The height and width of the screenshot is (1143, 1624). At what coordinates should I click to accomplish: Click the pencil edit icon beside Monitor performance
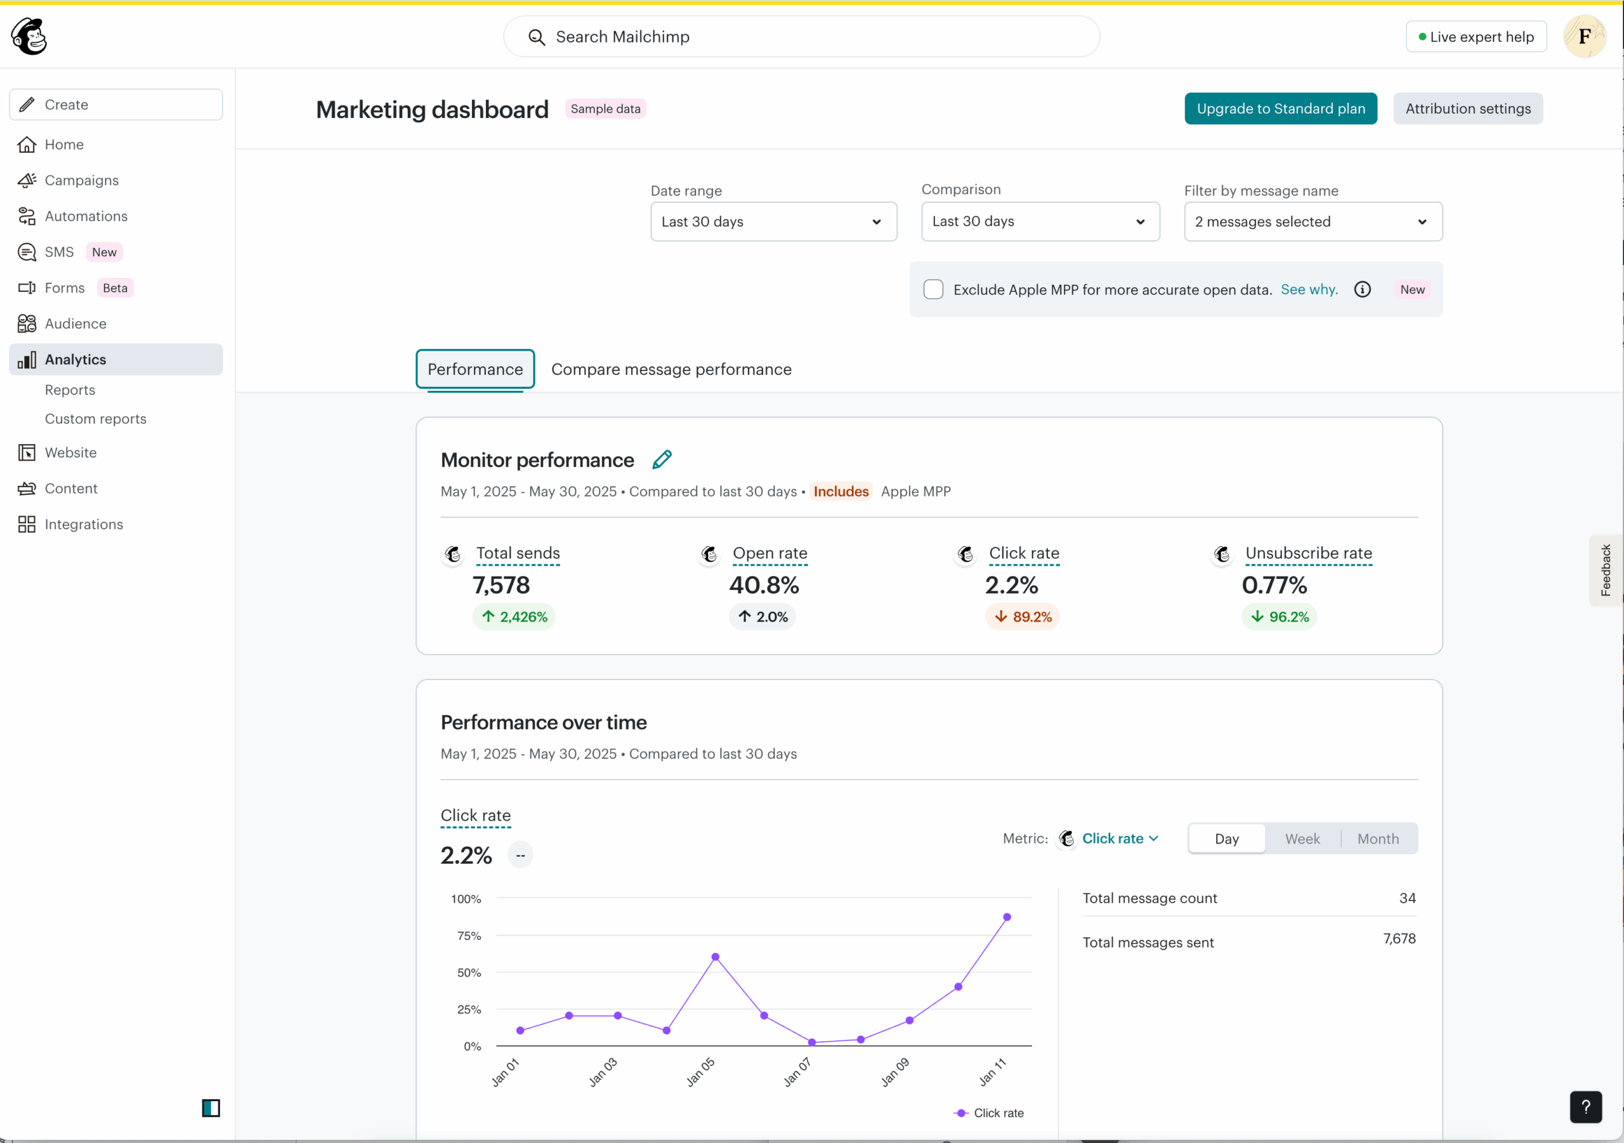point(662,460)
